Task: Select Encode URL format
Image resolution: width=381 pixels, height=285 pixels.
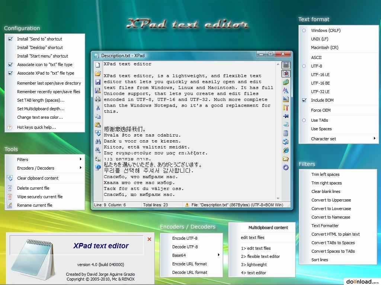Action: coord(192,264)
